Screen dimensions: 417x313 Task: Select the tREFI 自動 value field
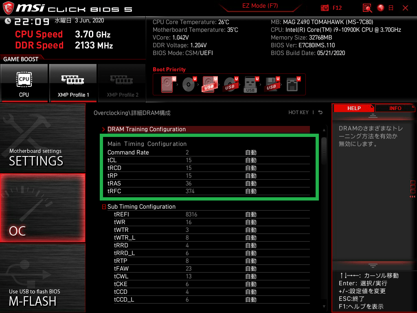[x=251, y=214]
